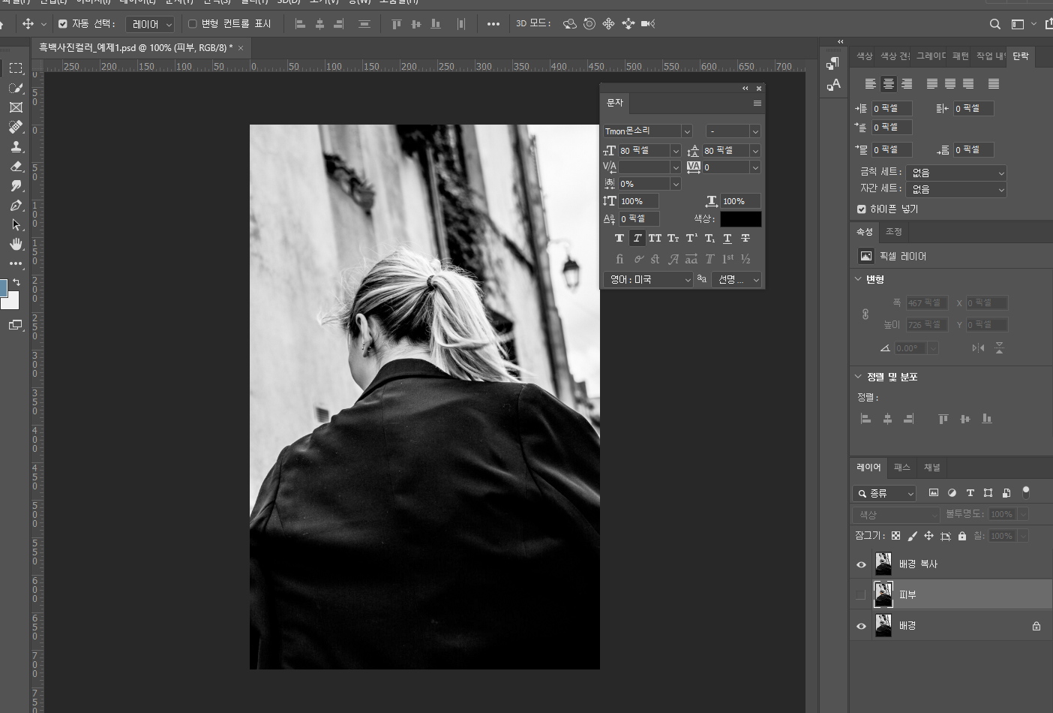
Task: Select the Path Selection arrow tool
Action: click(x=16, y=224)
